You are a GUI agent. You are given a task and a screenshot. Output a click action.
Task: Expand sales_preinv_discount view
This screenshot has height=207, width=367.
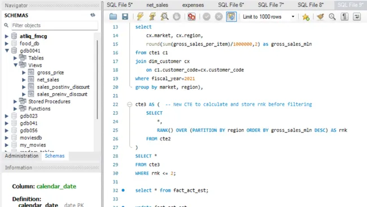click(24, 94)
